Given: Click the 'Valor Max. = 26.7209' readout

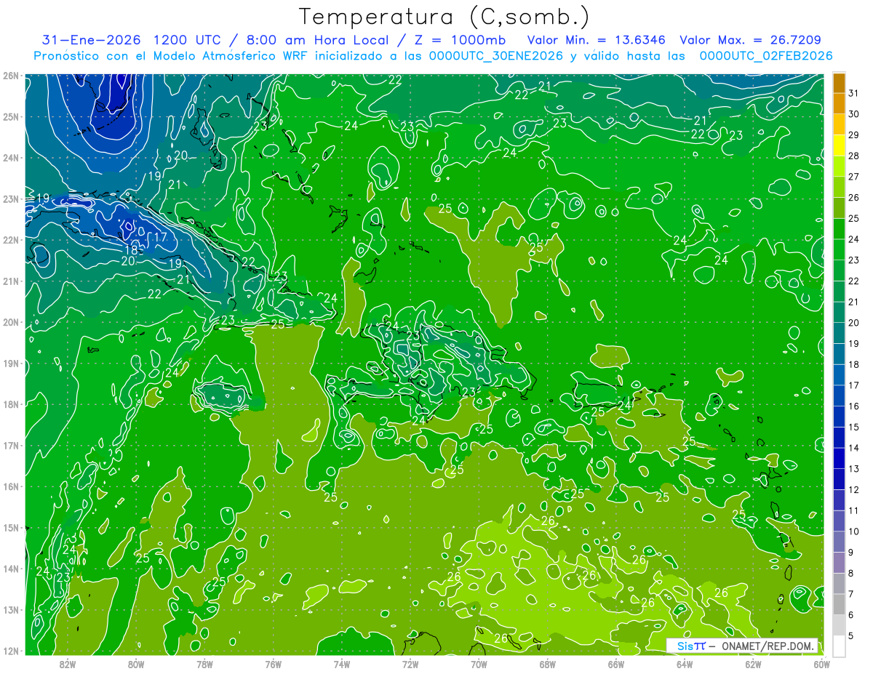Looking at the screenshot, I should [x=751, y=40].
